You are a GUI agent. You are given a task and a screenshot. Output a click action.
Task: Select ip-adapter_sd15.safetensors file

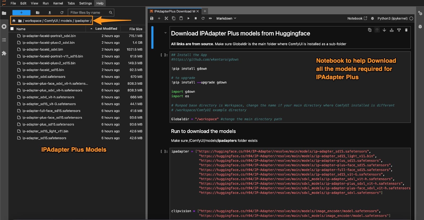(x=77, y=138)
